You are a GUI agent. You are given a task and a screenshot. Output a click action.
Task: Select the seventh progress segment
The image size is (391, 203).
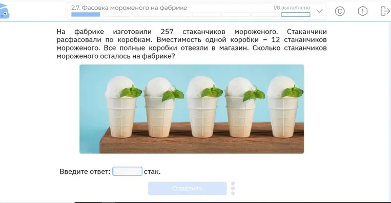265,15
